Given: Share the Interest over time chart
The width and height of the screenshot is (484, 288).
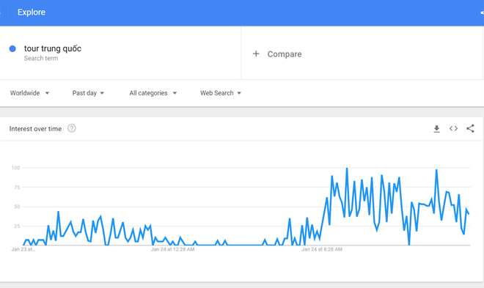Looking at the screenshot, I should (470, 128).
